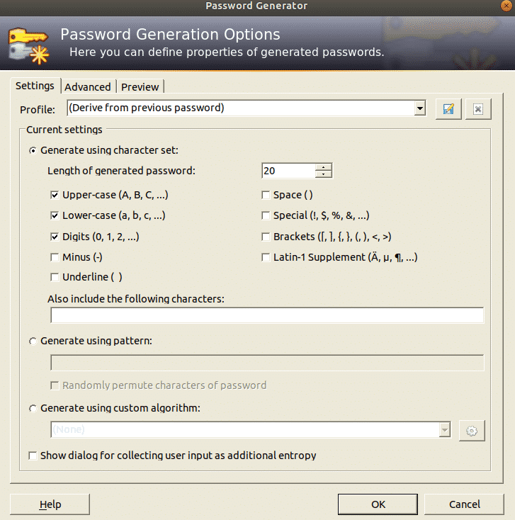Click the custom algorithm settings gear icon
The height and width of the screenshot is (520, 515).
click(471, 431)
